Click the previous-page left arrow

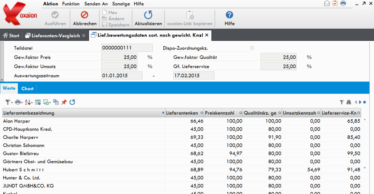(x=356, y=102)
